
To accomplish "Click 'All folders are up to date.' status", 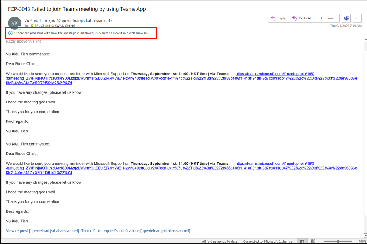I will tap(220, 241).
